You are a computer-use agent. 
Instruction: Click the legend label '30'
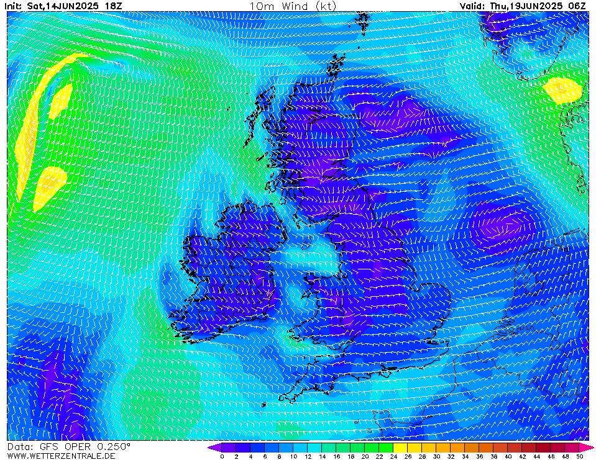tap(436, 456)
